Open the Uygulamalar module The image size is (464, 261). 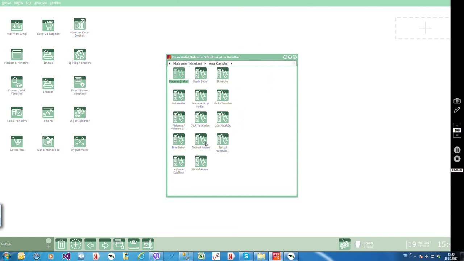(80, 144)
